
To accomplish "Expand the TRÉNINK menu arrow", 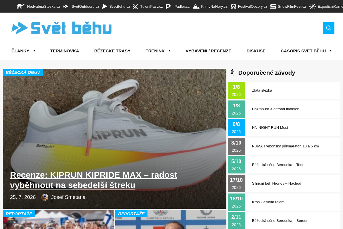I will (169, 51).
